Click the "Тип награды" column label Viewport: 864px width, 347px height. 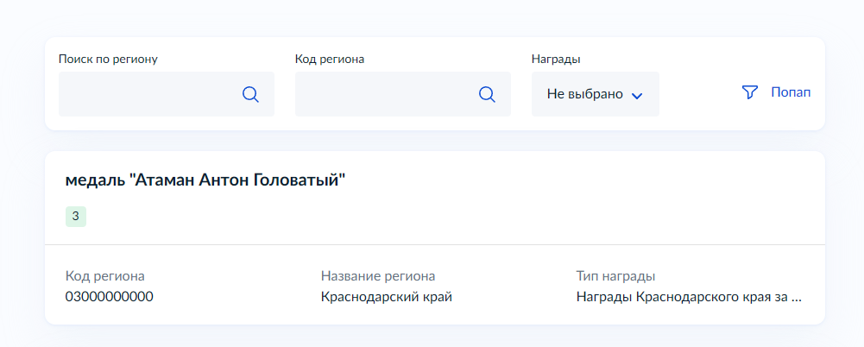pyautogui.click(x=615, y=276)
